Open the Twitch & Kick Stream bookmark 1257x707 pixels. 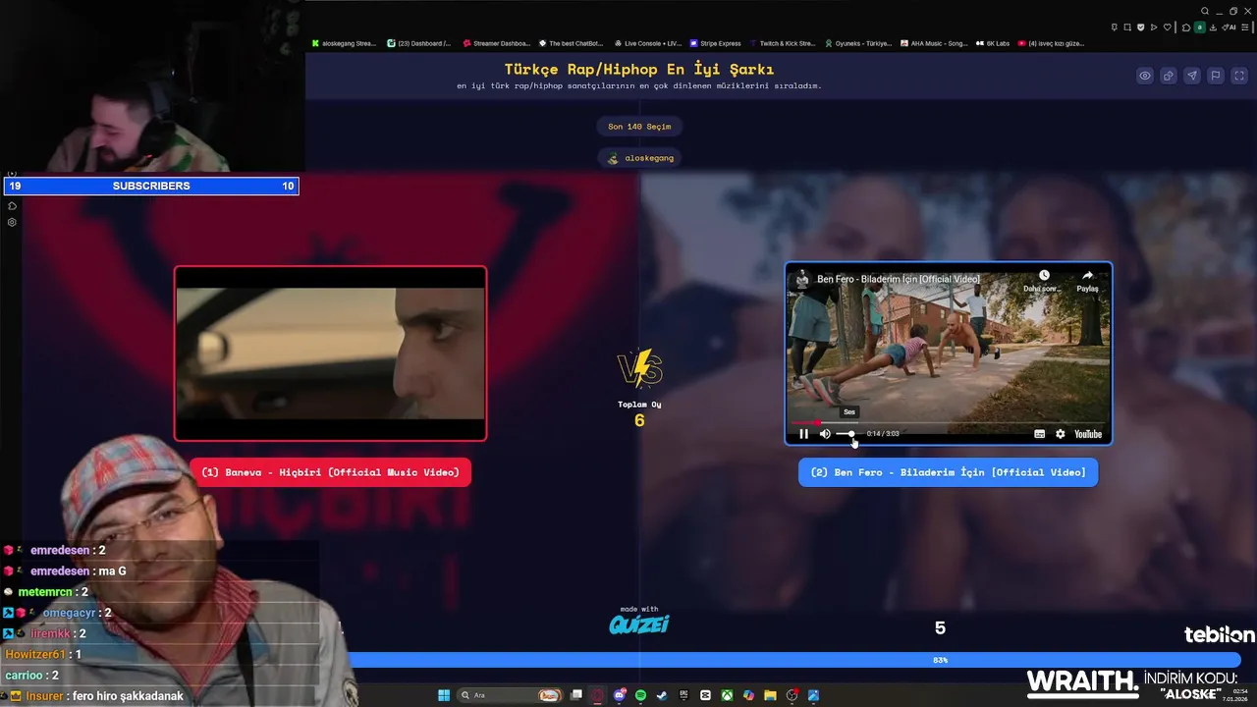click(783, 43)
